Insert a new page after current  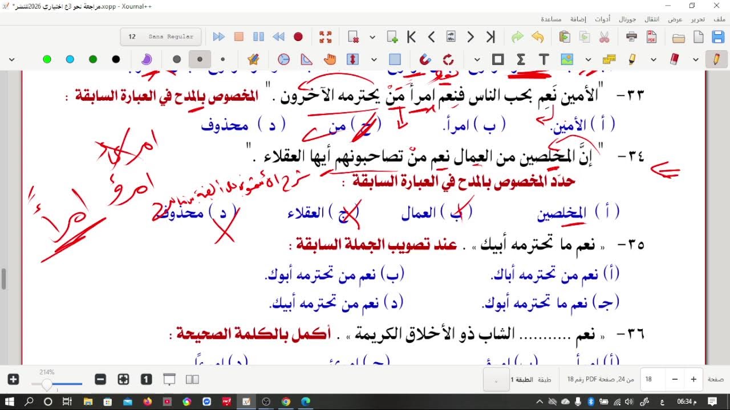click(392, 38)
